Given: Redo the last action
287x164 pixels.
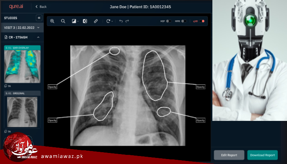Looking at the screenshot, I should (x=127, y=21).
